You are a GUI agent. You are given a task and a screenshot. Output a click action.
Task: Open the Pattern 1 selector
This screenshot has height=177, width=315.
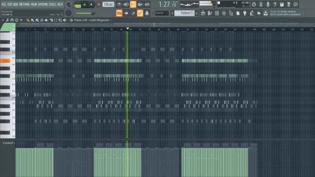185,13
